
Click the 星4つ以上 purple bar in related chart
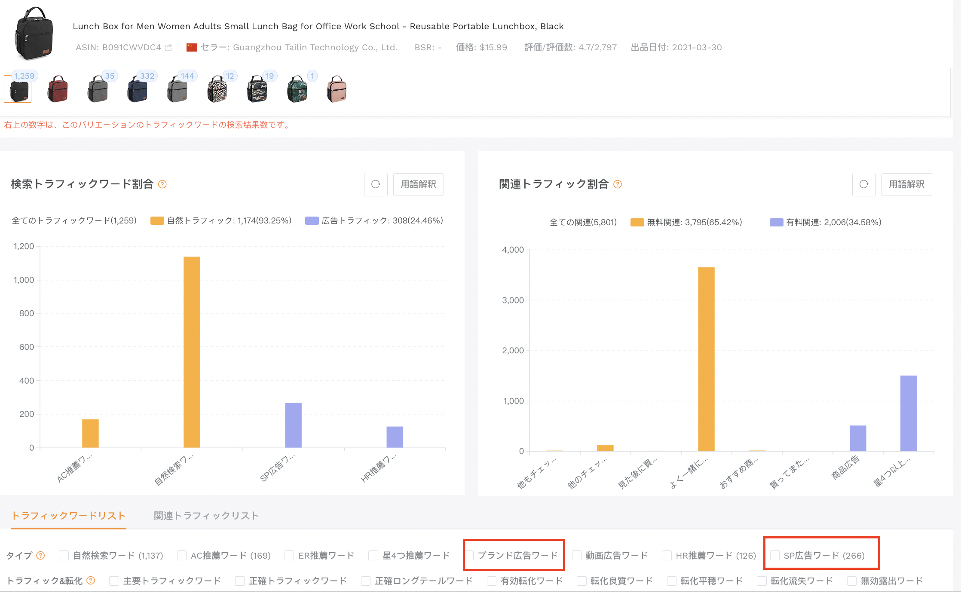tap(909, 413)
